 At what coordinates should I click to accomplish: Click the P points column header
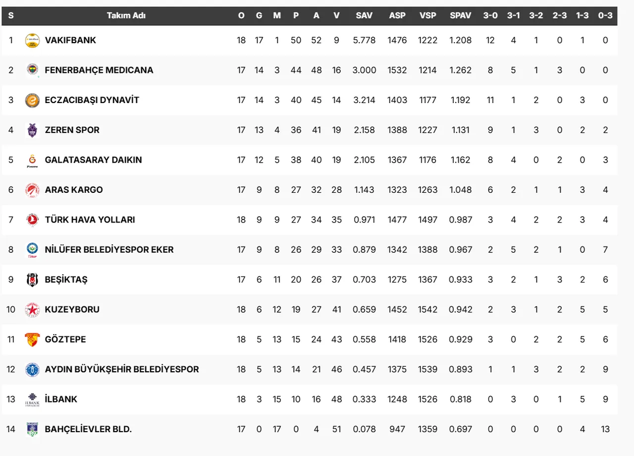point(296,15)
